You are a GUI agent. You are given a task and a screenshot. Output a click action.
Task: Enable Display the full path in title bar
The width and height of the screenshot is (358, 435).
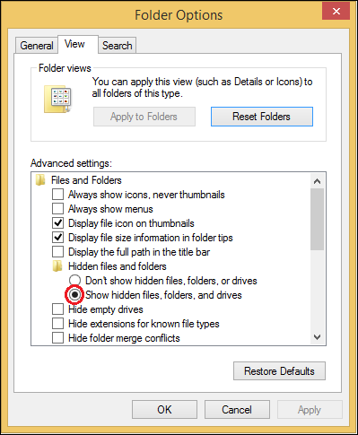coord(57,252)
